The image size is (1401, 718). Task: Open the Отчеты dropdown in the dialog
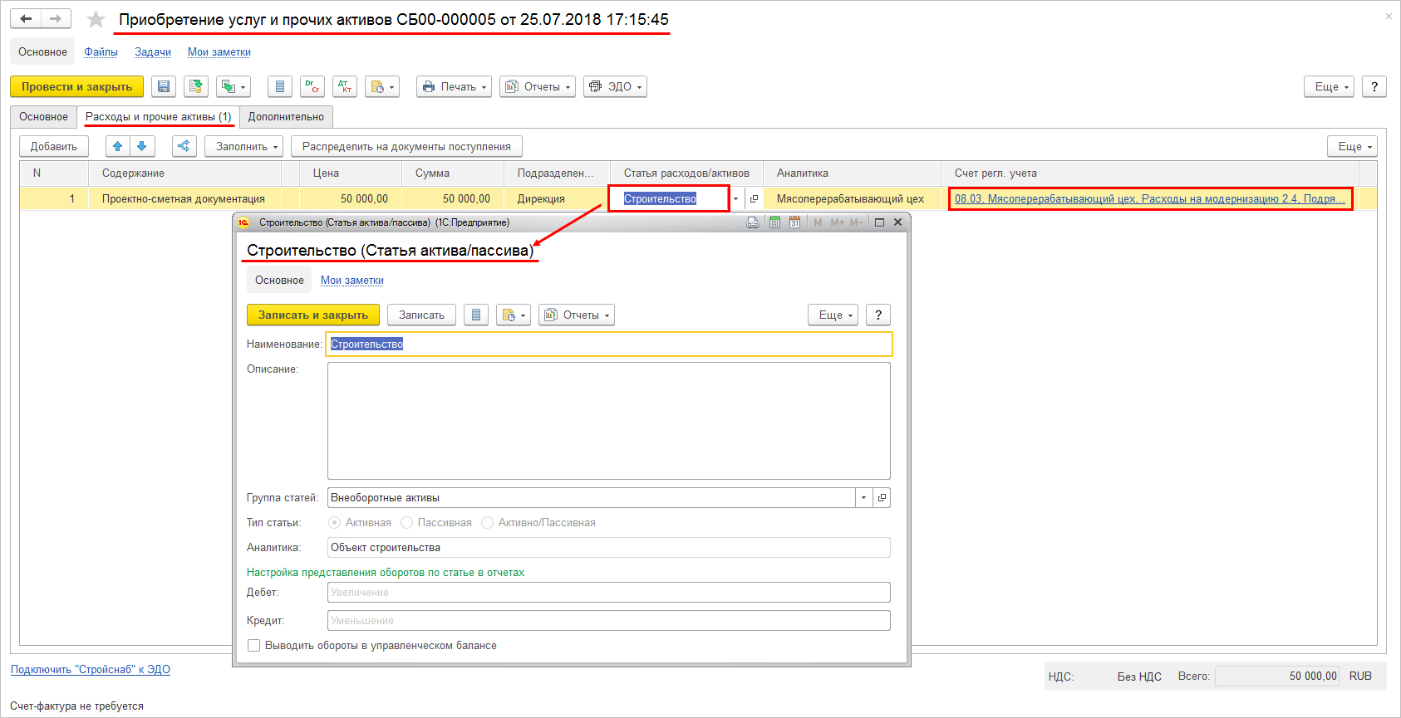(577, 315)
